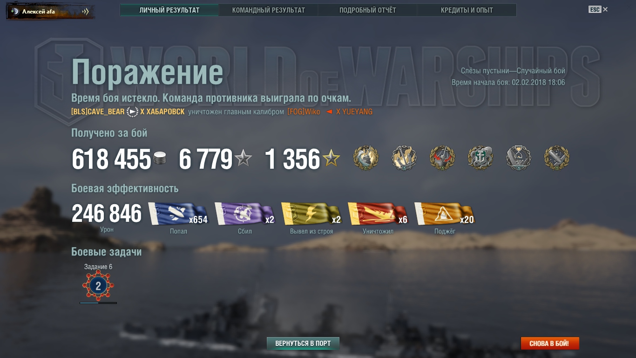The width and height of the screenshot is (636, 358).
Task: Expand the Алексей player name arrows
Action: pyautogui.click(x=85, y=12)
